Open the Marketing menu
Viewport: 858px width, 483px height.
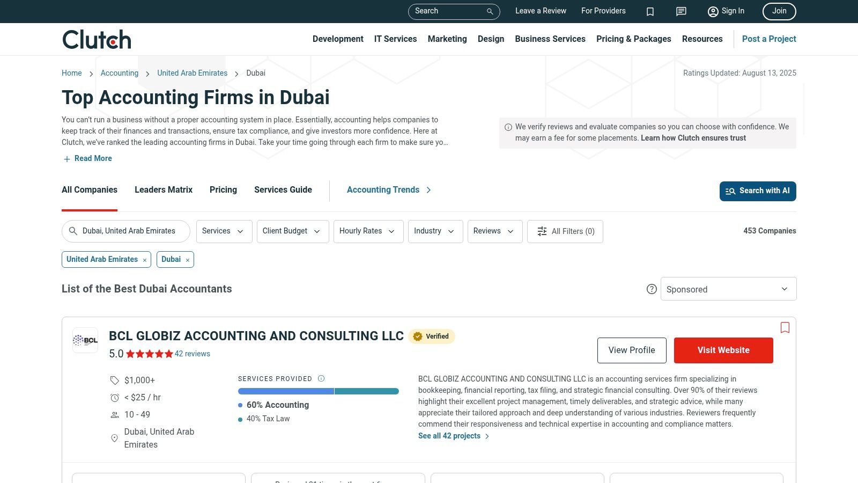tap(447, 39)
